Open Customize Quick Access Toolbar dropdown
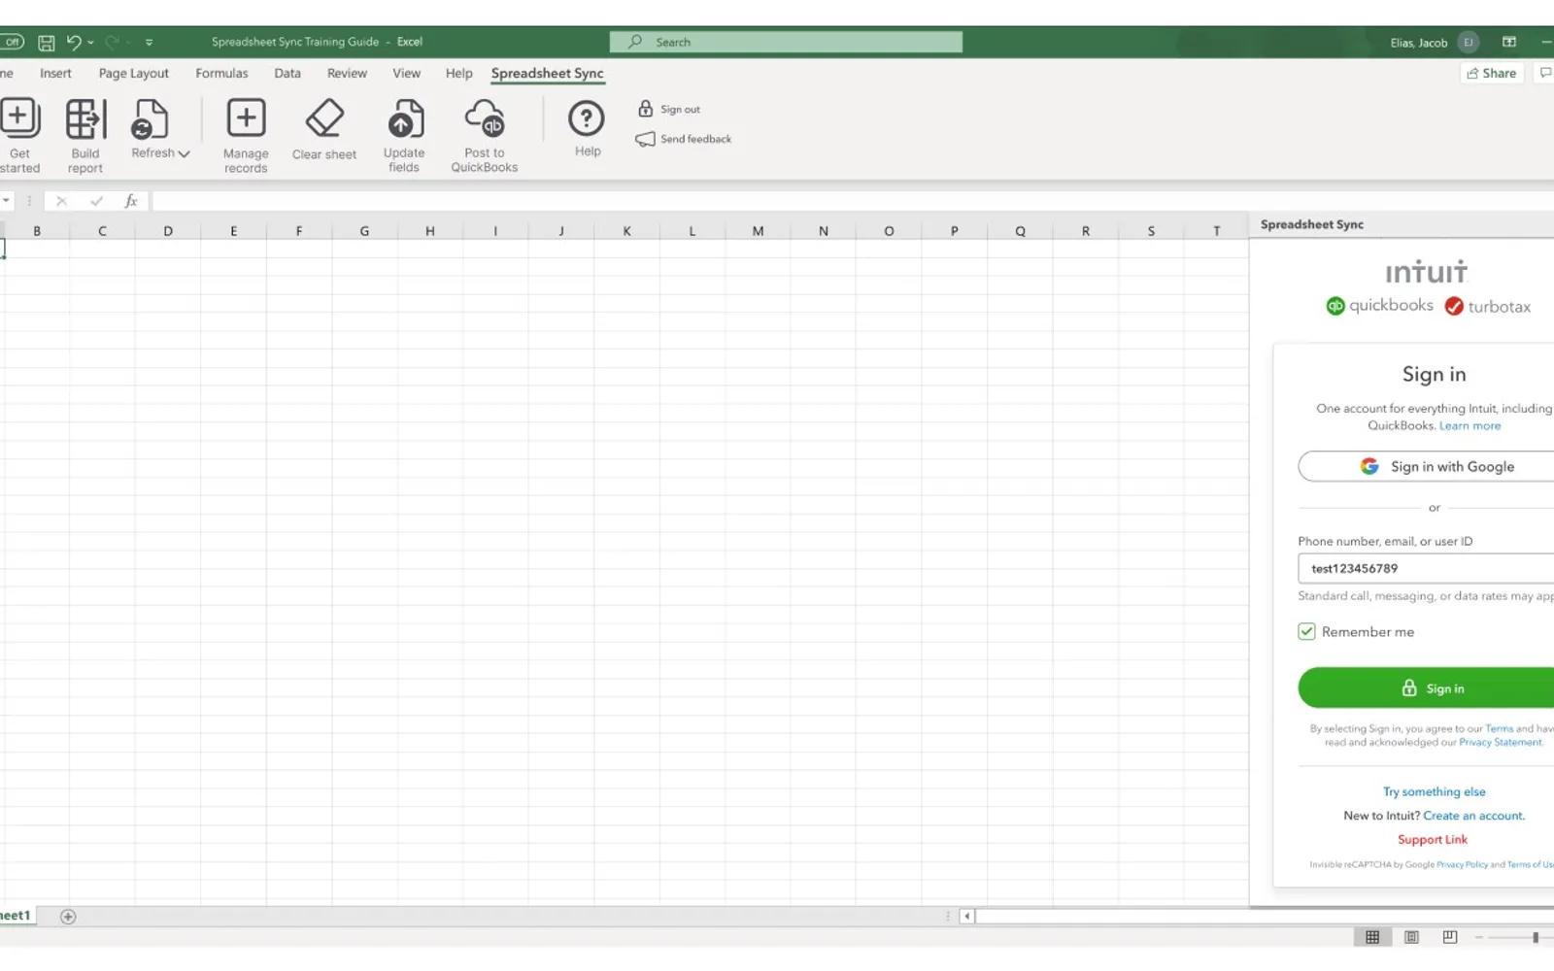The width and height of the screenshot is (1554, 971). pos(149,43)
